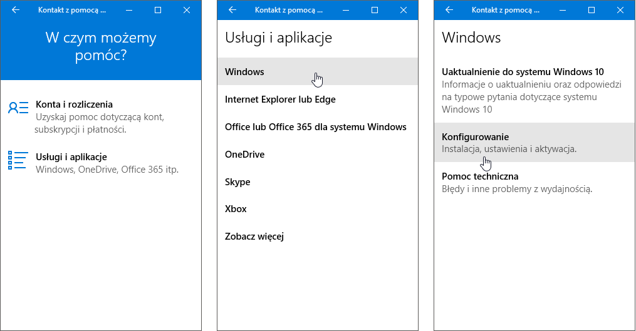Click the back arrow in the left window

tap(16, 10)
